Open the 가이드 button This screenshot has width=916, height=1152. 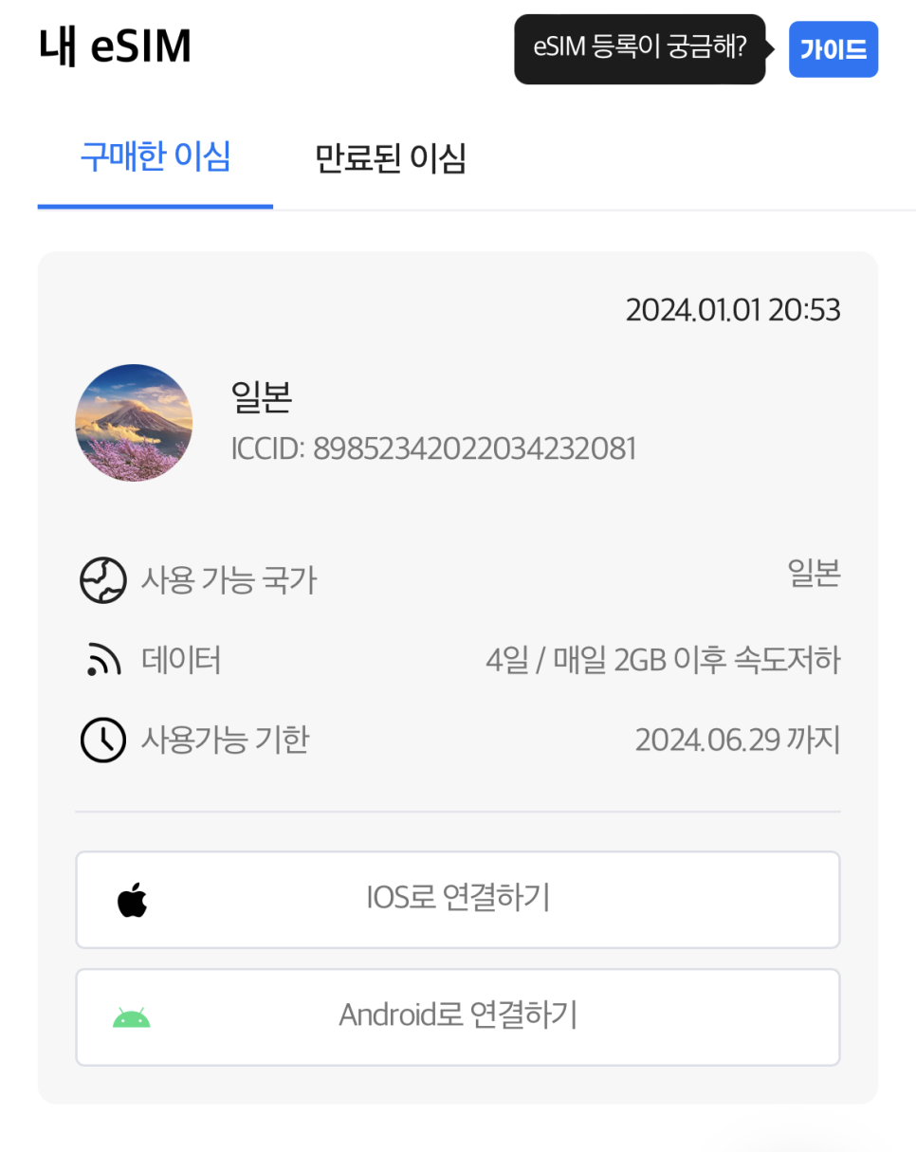[x=834, y=49]
